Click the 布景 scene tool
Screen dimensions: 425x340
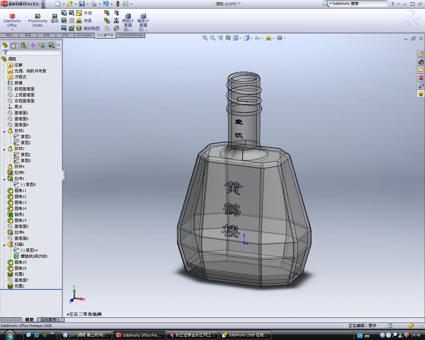pyautogui.click(x=84, y=21)
